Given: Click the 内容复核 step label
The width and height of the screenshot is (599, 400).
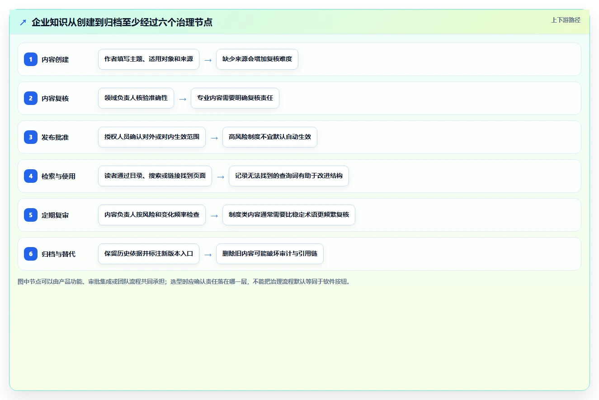Looking at the screenshot, I should 55,98.
